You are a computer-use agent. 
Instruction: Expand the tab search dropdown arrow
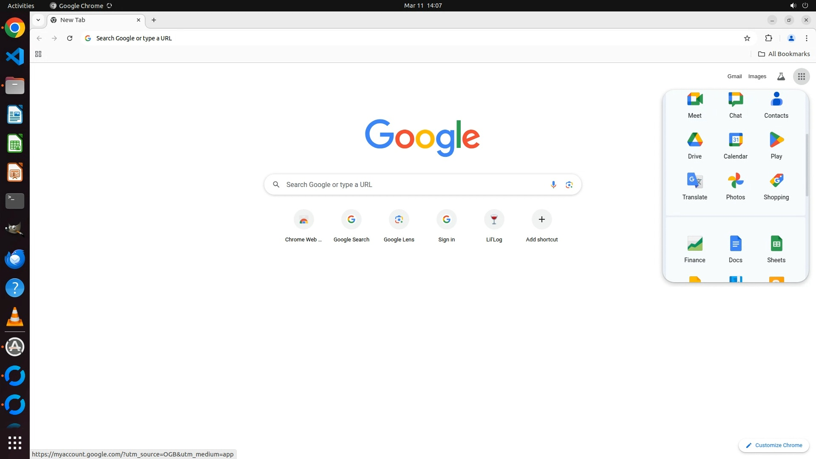tap(38, 20)
